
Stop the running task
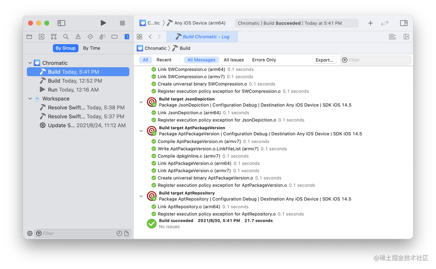click(122, 23)
